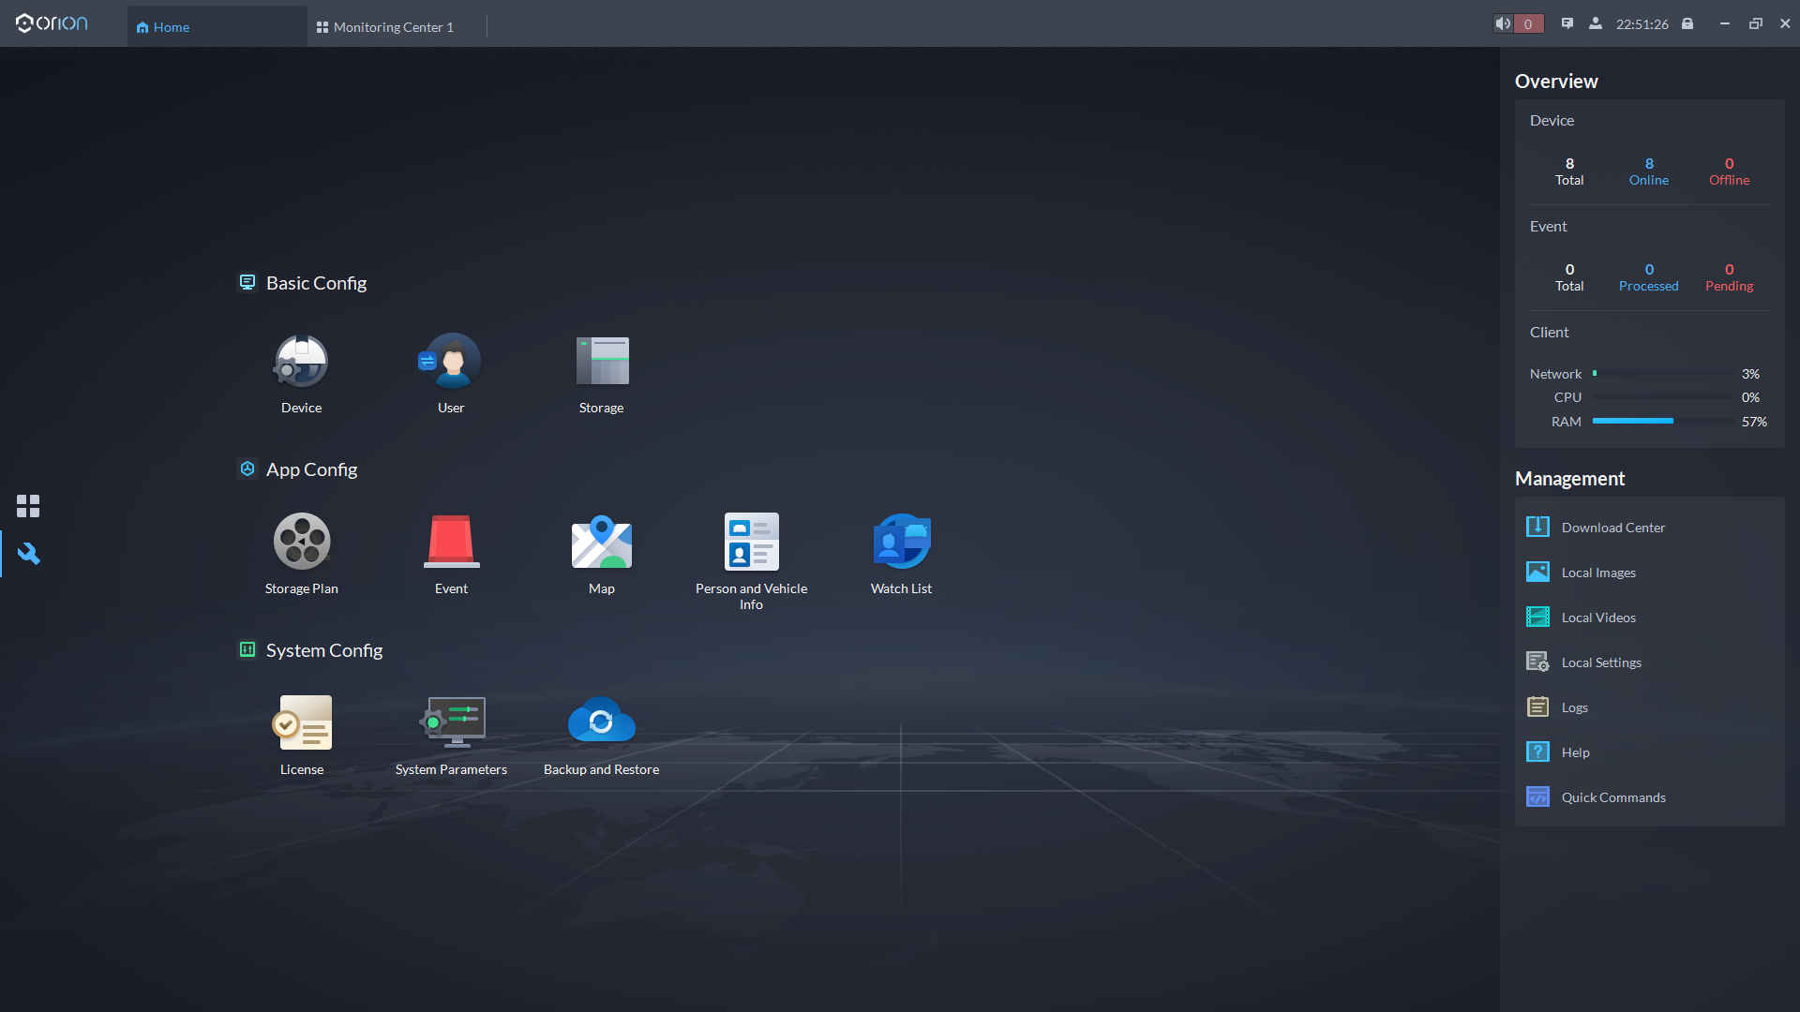Click the Network usage bar

pos(1662,374)
